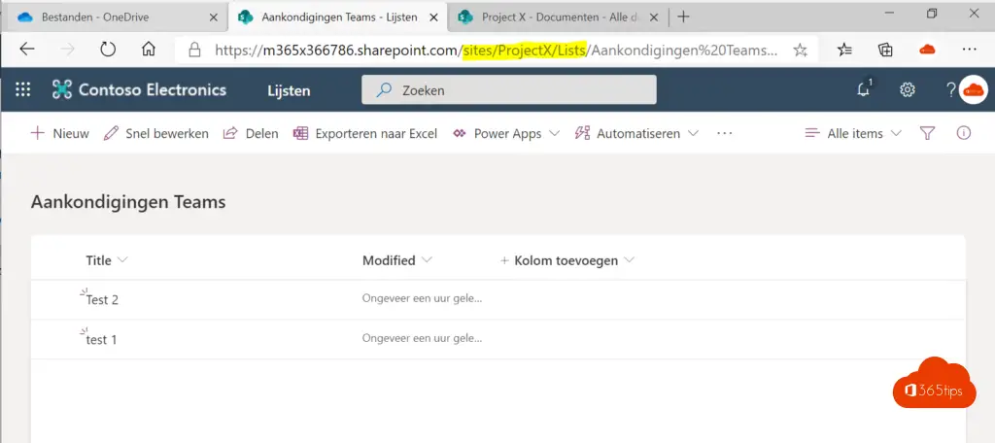Click the browser home icon
Viewport: 995px width, 443px height.
[x=149, y=50]
